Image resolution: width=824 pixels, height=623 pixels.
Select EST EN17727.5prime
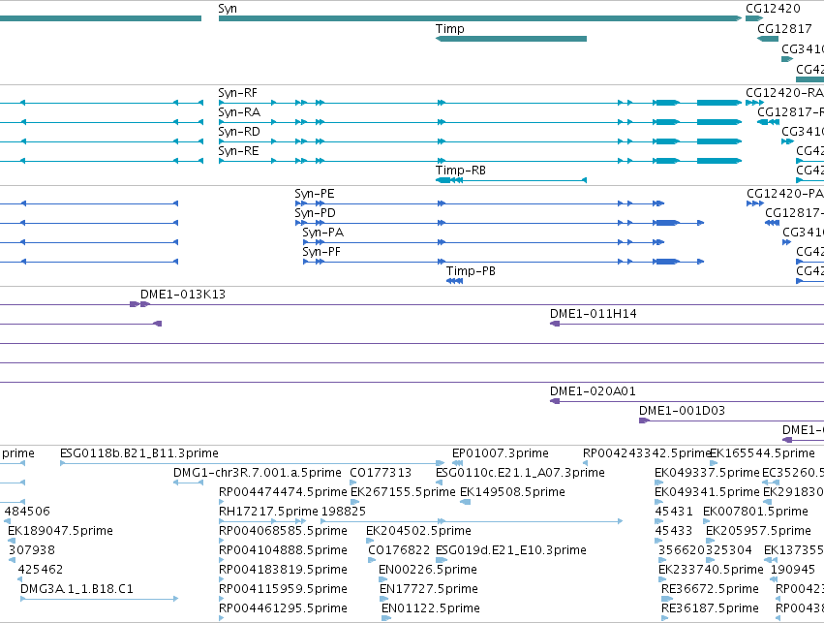pos(429,589)
